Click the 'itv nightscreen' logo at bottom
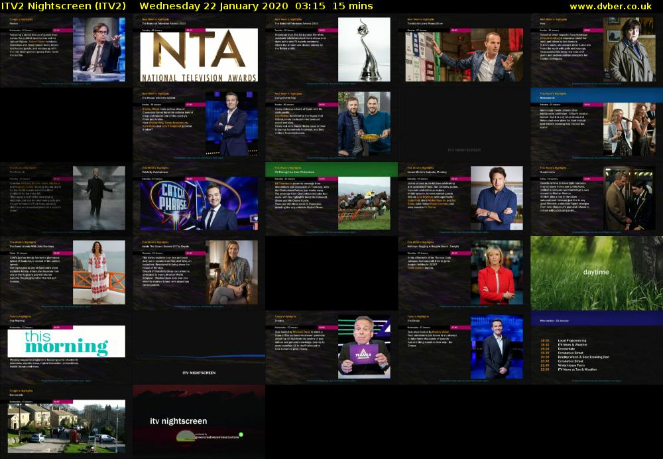Screen dimensions: 663x459 pyautogui.click(x=178, y=421)
